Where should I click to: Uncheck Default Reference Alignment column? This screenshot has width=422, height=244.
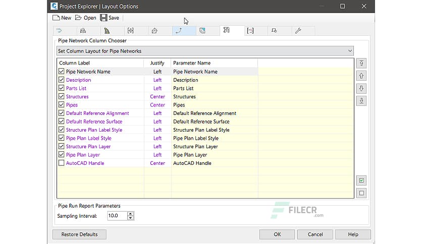point(62,113)
